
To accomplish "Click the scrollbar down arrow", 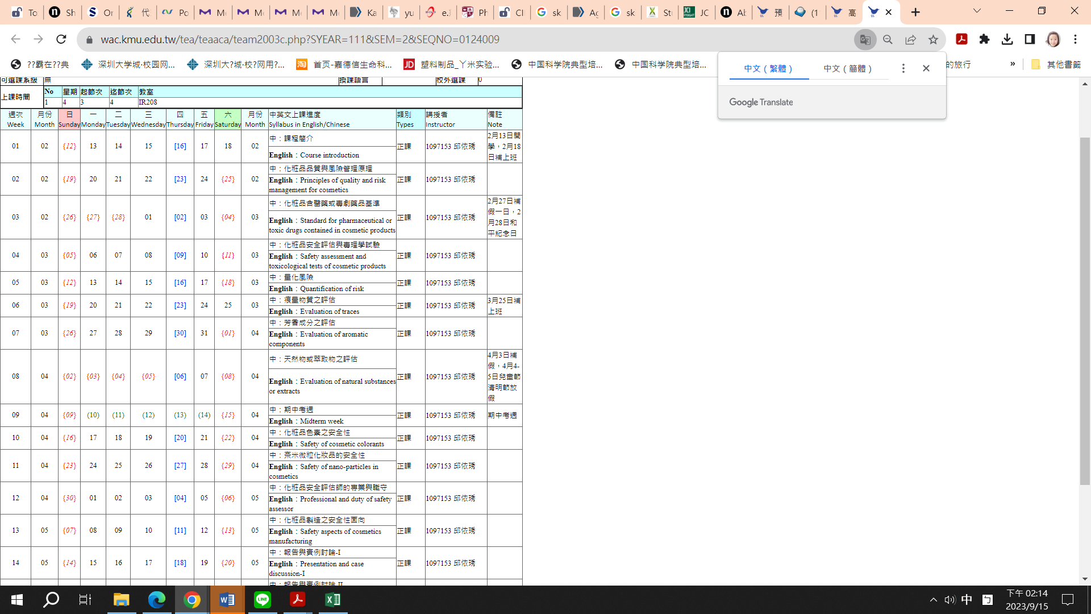I will pyautogui.click(x=1085, y=579).
